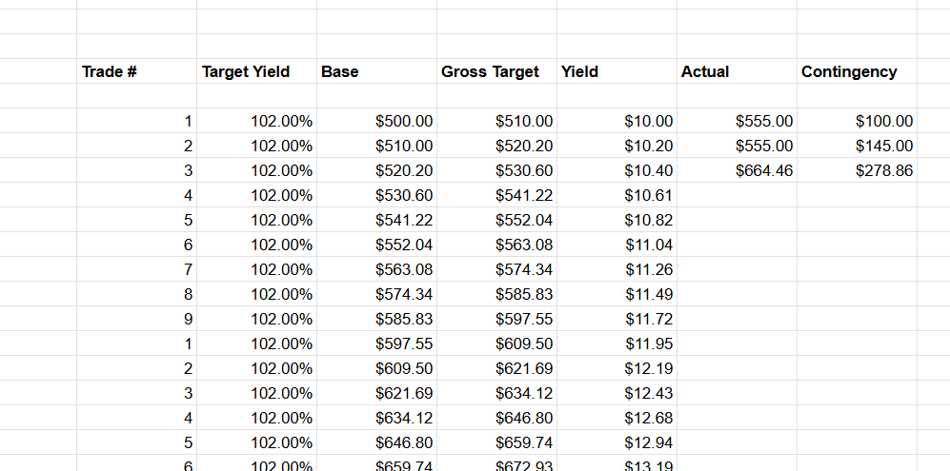Screen dimensions: 950x471
Task: Select Gross Target cell $574.34
Action: click(496, 269)
